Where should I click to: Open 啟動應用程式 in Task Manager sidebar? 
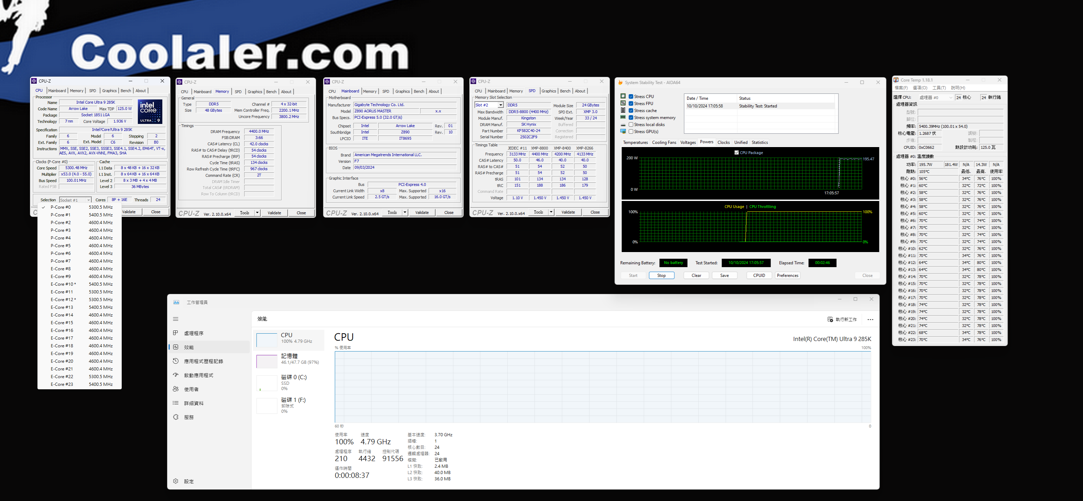point(209,375)
